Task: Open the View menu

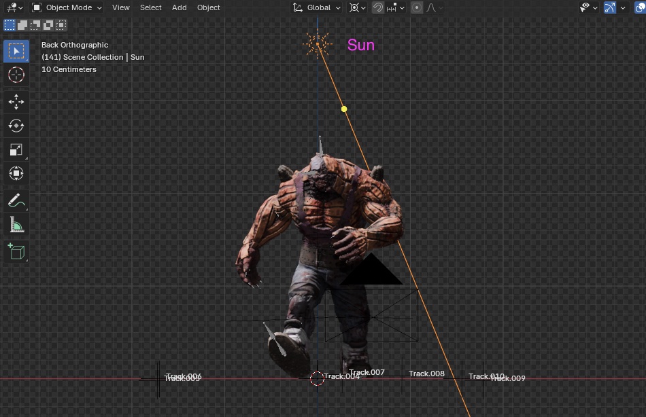Action: coord(121,7)
